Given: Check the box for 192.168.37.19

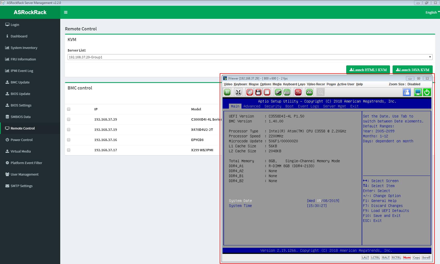Looking at the screenshot, I should (69, 130).
